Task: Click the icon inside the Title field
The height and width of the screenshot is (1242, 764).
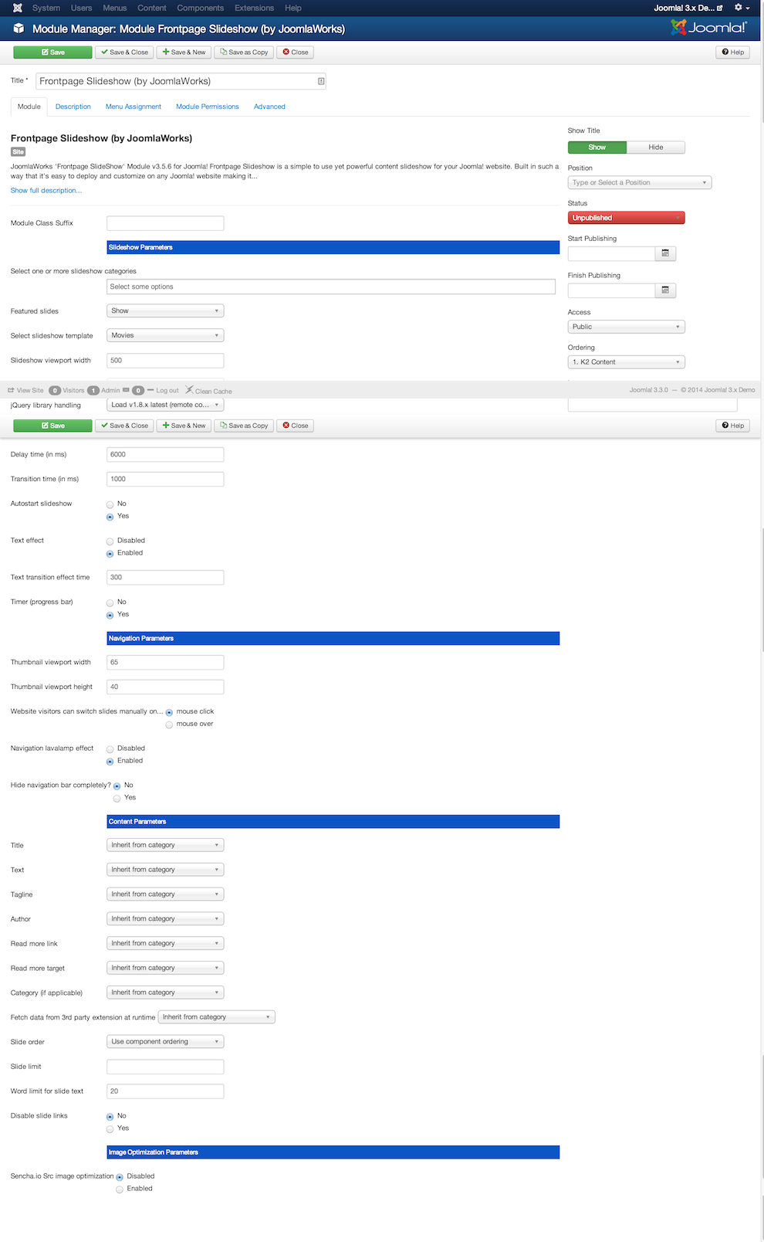Action: pos(321,81)
